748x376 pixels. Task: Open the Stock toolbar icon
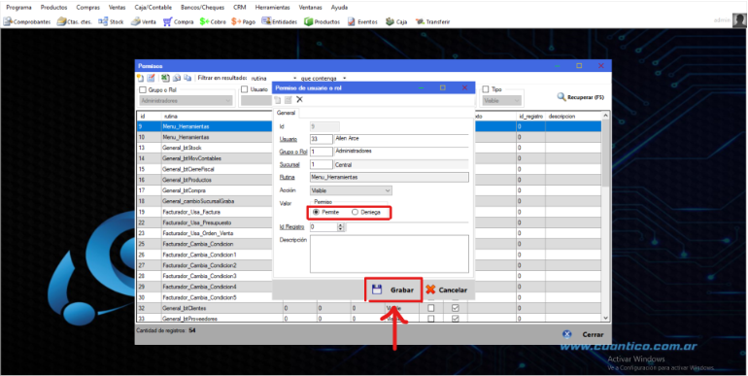[111, 22]
